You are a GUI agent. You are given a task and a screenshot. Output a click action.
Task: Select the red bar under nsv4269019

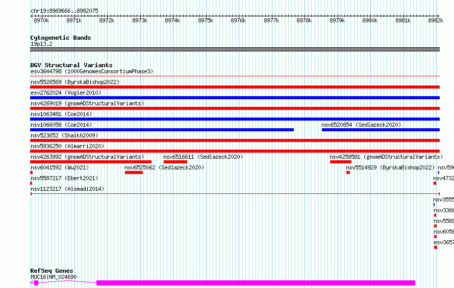pos(235,108)
